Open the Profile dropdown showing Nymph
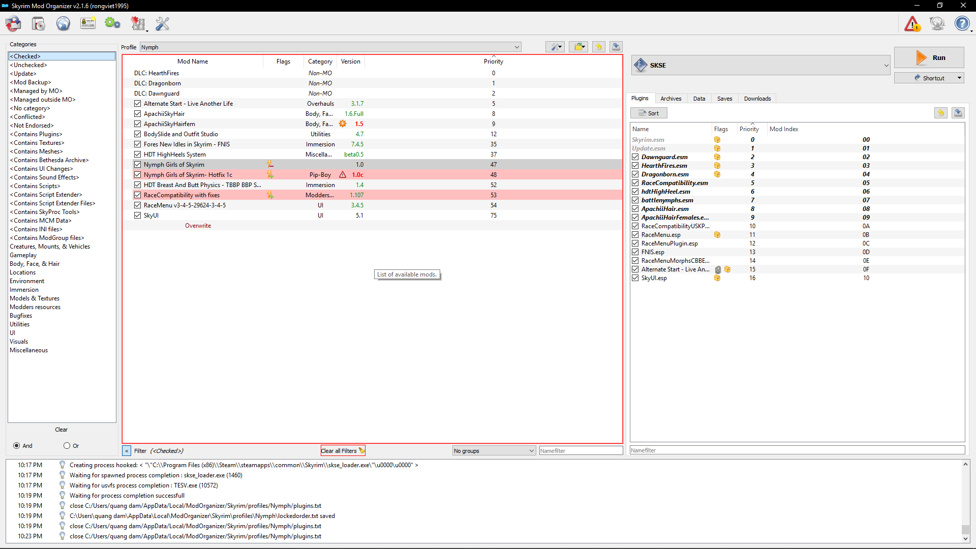This screenshot has width=976, height=549. point(330,47)
